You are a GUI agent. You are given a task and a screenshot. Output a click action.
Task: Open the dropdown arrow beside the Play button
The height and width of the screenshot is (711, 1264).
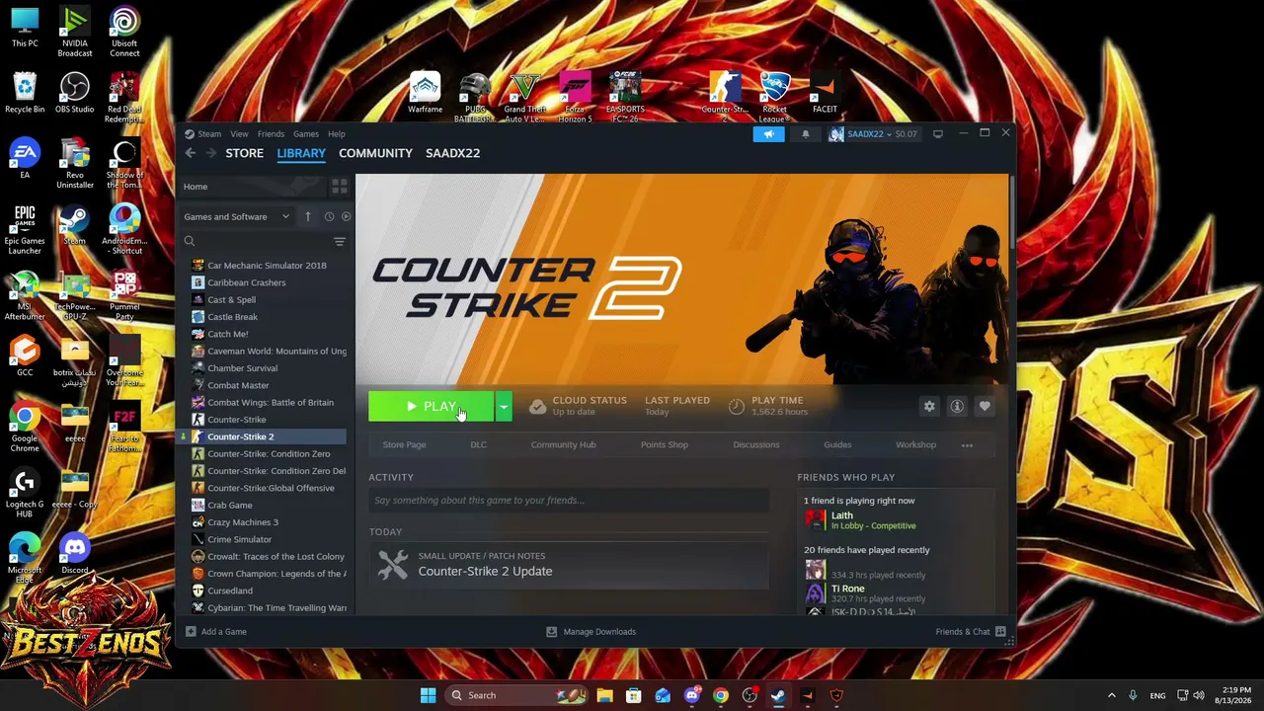[504, 407]
